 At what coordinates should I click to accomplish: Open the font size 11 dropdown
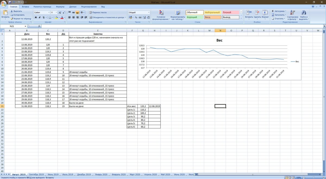pos(56,13)
